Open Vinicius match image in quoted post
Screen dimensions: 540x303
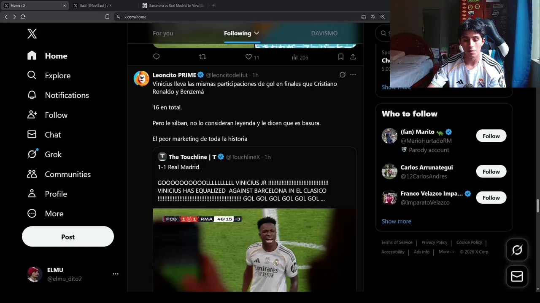coord(254,250)
